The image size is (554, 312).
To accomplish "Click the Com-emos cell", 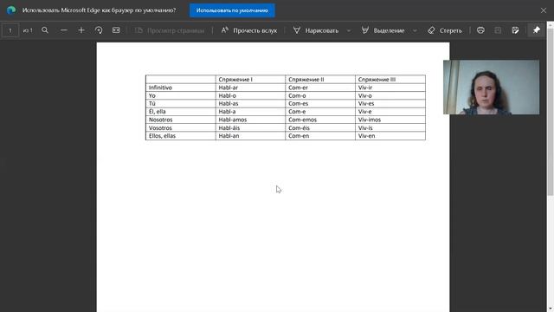I will coord(320,120).
